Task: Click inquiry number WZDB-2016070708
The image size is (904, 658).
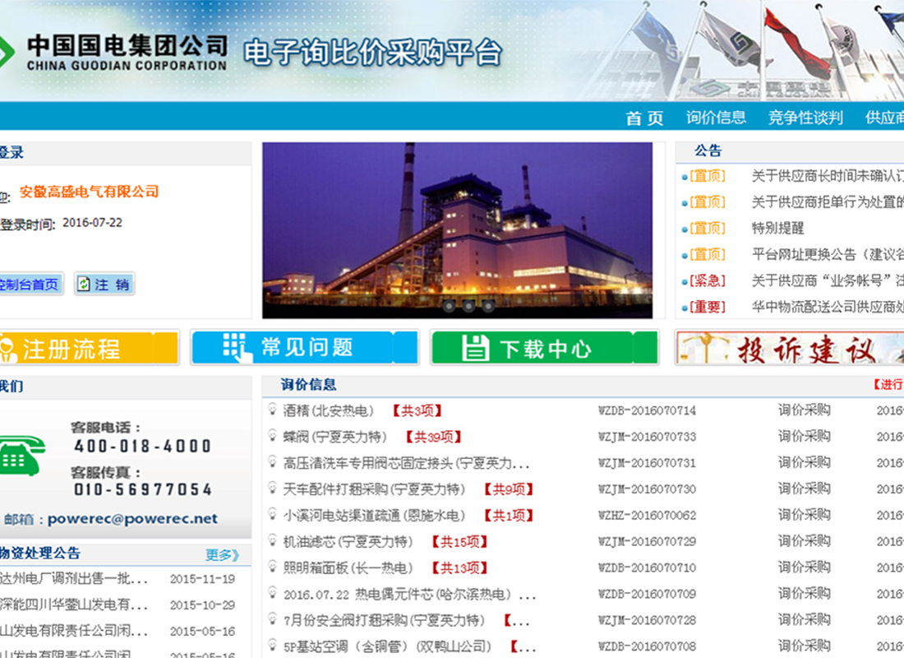Action: [647, 646]
